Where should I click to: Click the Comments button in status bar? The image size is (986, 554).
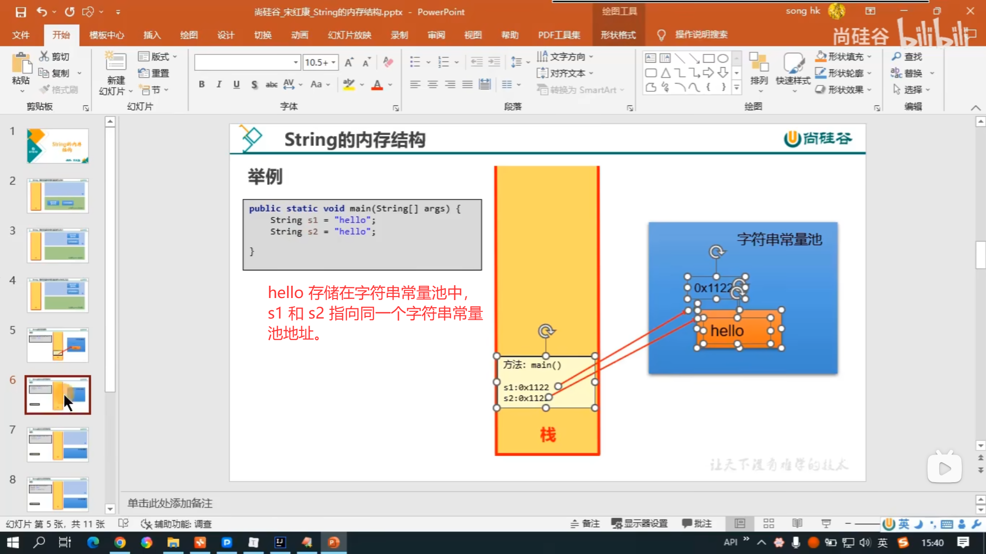(696, 524)
